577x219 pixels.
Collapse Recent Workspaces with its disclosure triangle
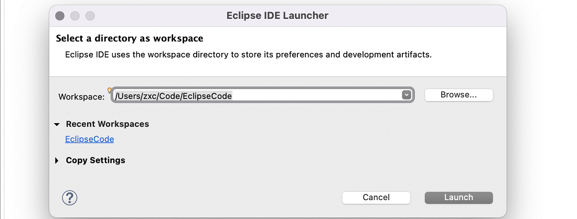click(57, 125)
